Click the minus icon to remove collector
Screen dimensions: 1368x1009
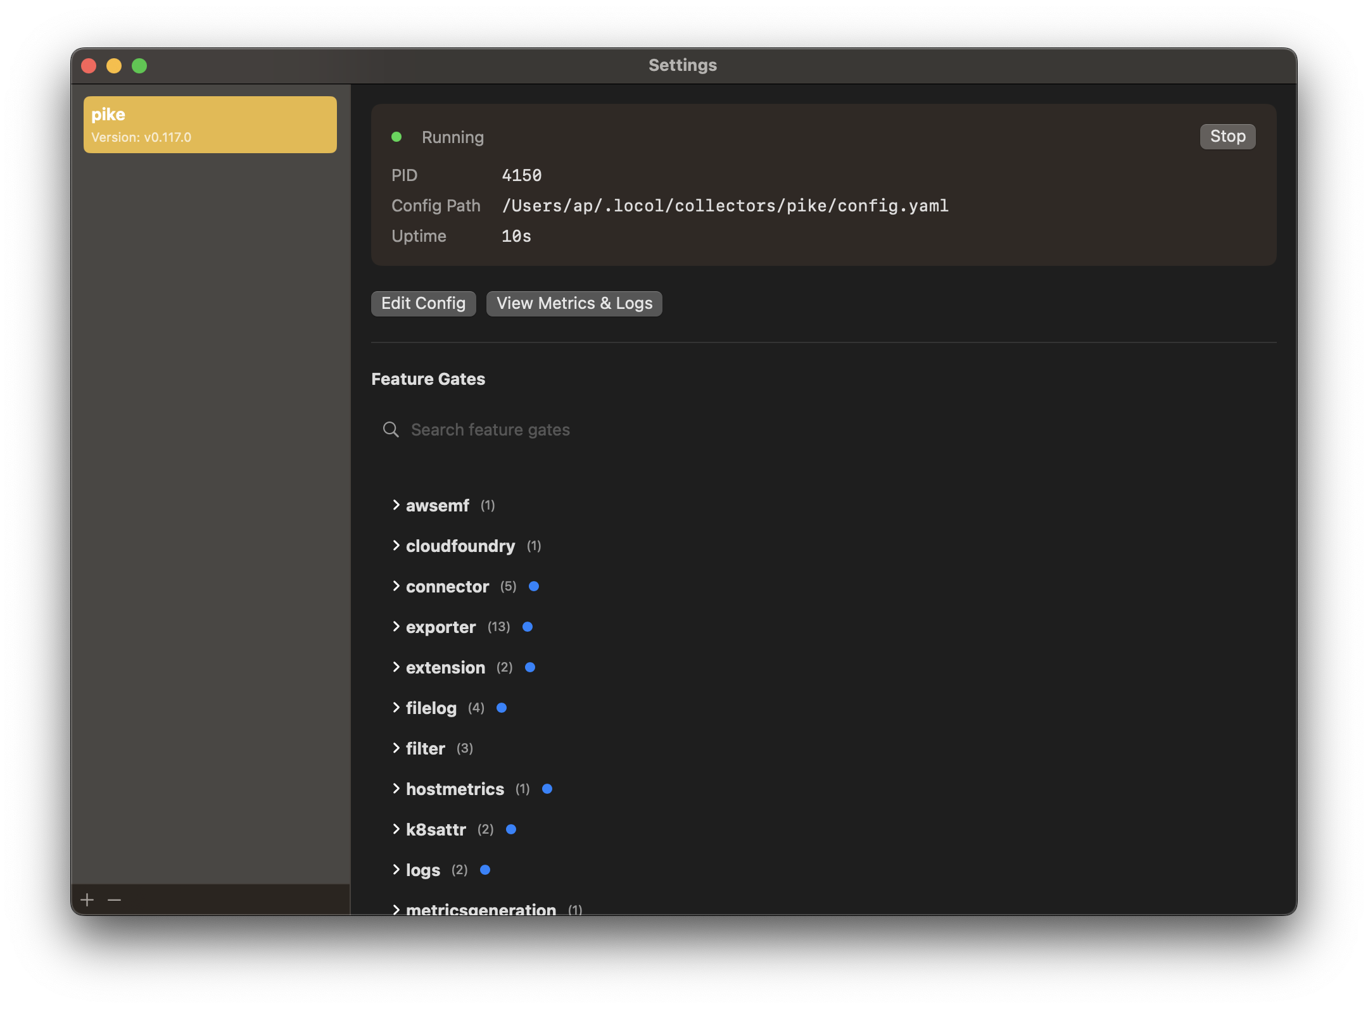click(x=114, y=899)
